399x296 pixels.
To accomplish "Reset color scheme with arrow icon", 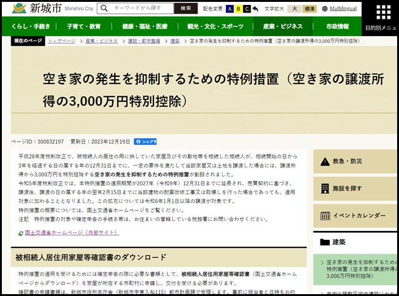I will click(x=256, y=9).
